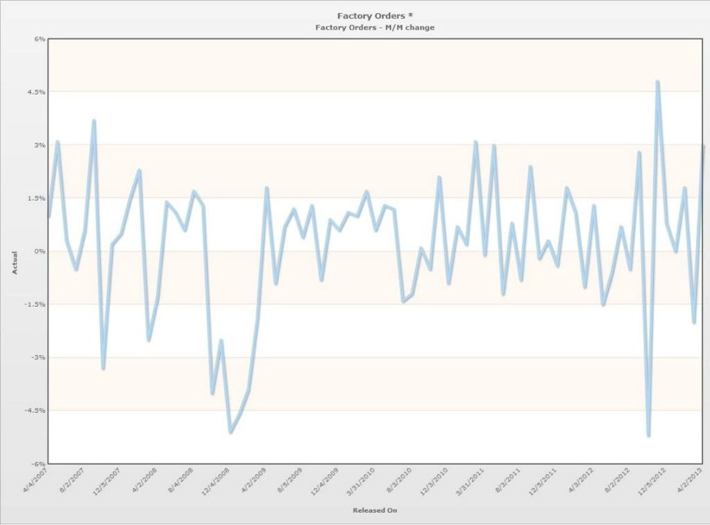This screenshot has width=710, height=525.
Task: Click the 12/4/2008 date label
Action: coord(215,481)
